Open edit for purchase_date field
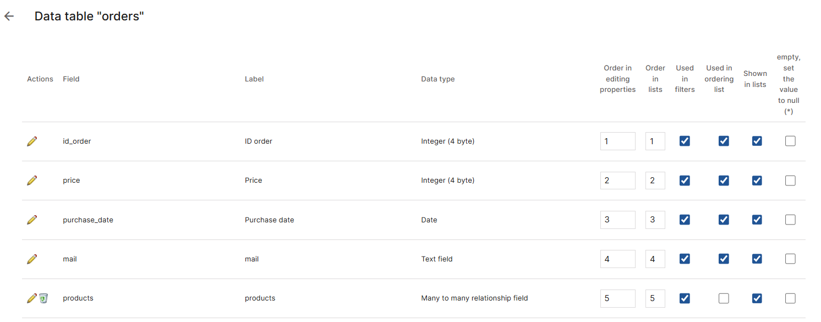The height and width of the screenshot is (322, 821). [32, 220]
